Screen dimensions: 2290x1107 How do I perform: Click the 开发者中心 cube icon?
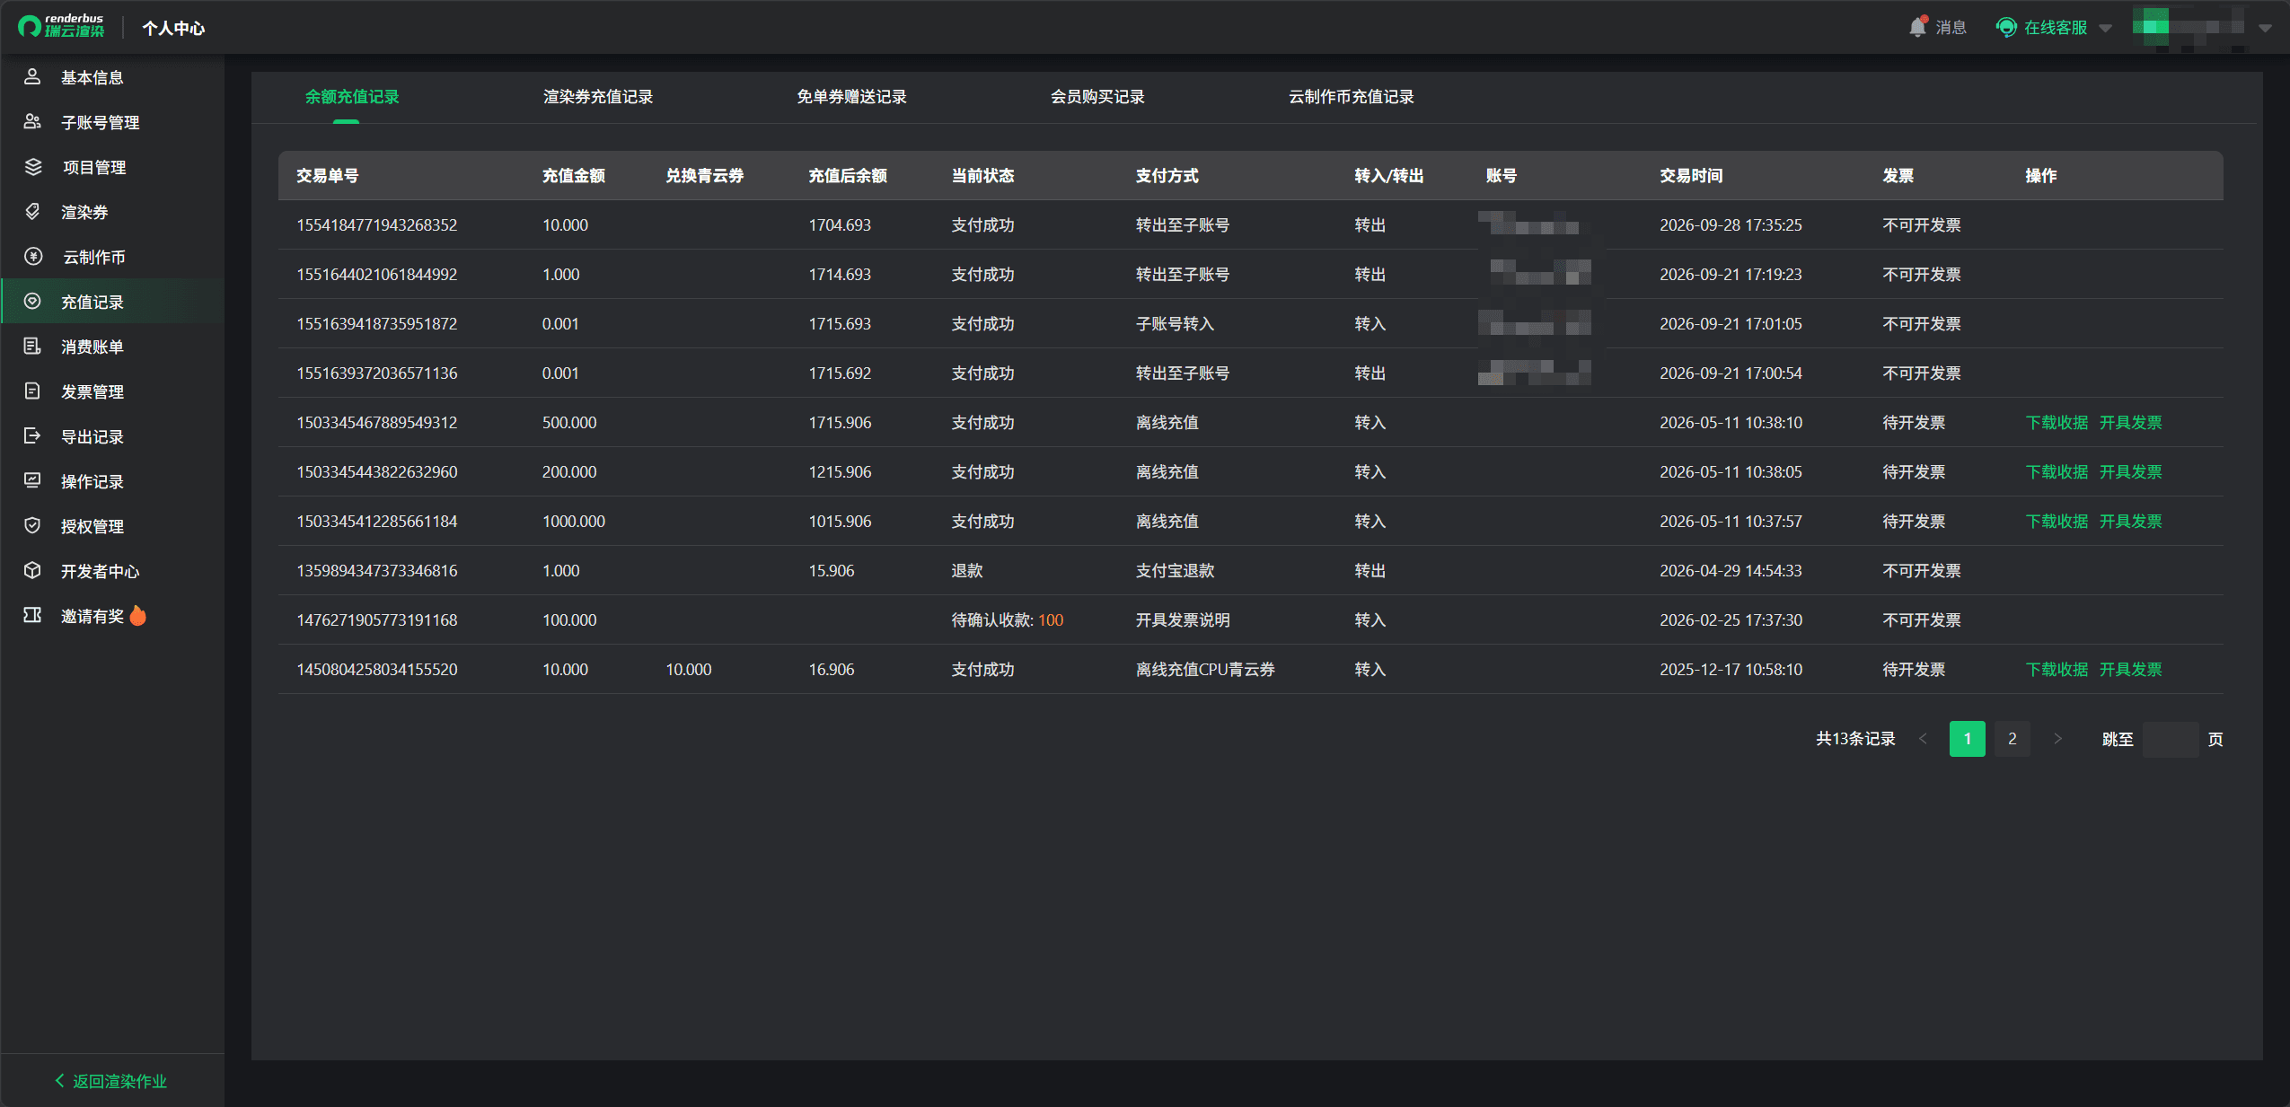tap(32, 571)
